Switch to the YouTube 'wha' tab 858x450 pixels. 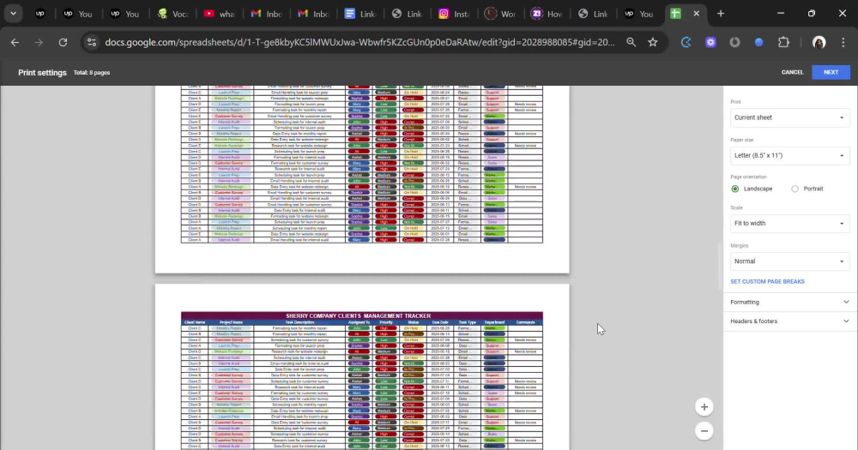[x=219, y=14]
